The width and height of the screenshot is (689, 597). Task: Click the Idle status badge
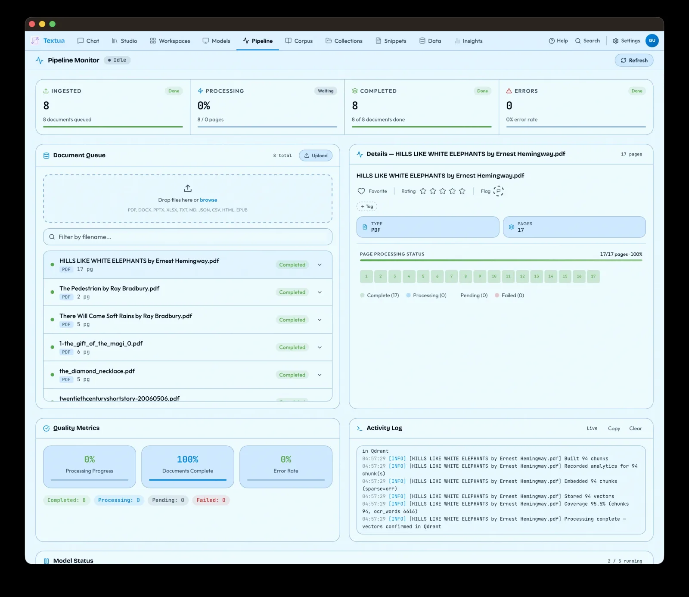tap(117, 60)
